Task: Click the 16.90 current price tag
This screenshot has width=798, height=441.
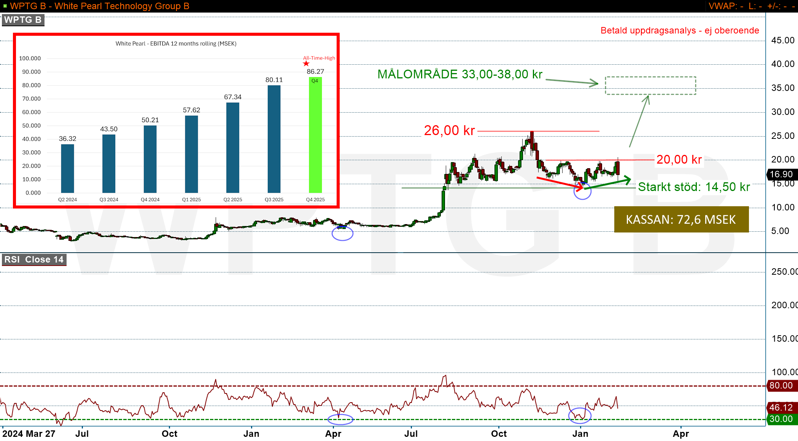Action: [x=781, y=174]
